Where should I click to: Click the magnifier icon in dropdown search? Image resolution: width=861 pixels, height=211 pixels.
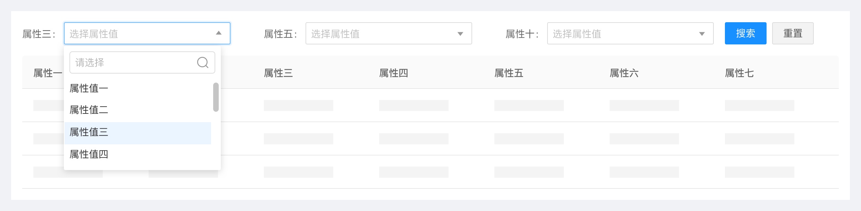pyautogui.click(x=202, y=62)
